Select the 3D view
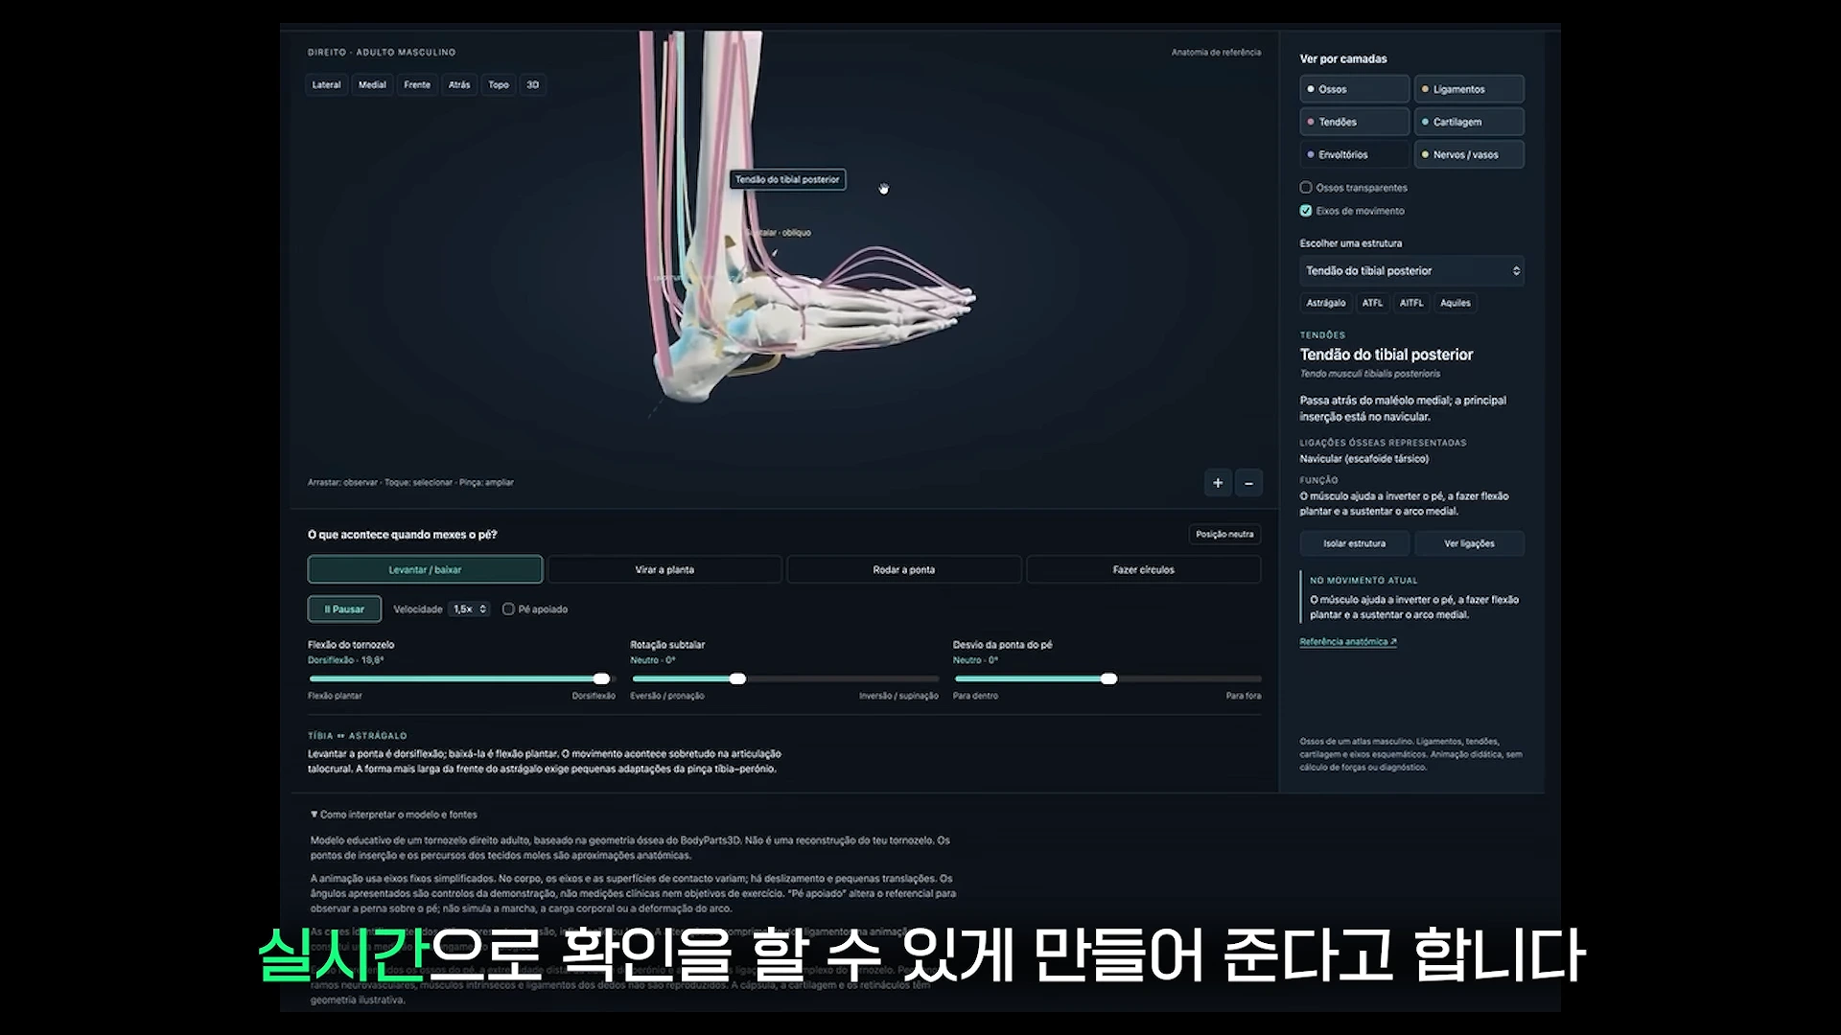Image resolution: width=1841 pixels, height=1035 pixels. [533, 84]
